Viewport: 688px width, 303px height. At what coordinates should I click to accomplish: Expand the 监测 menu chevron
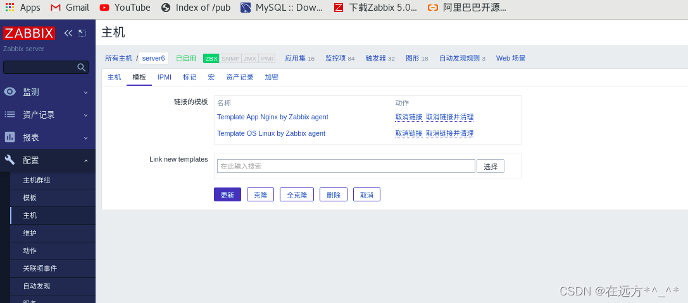point(86,92)
